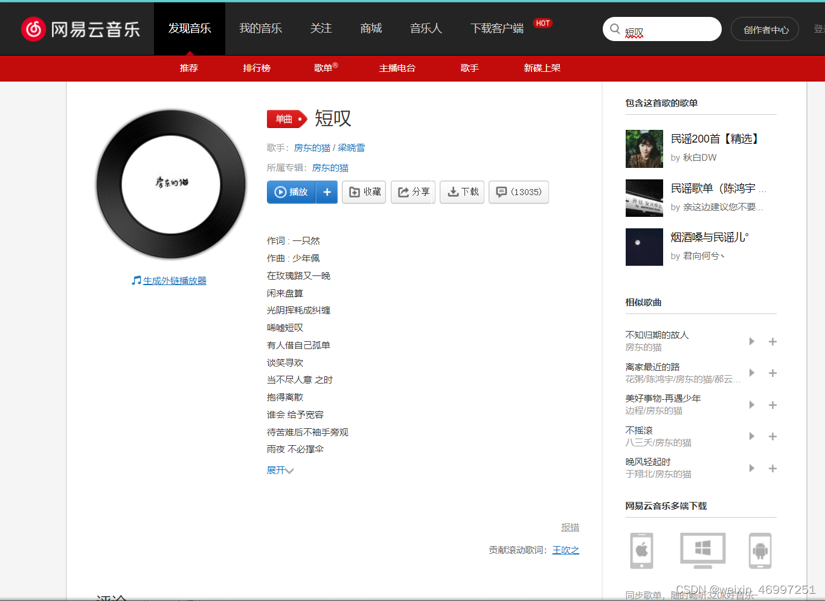This screenshot has width=825, height=601.
Task: Open 民谣歌单(陈鸿宇 playlist thumbnail
Action: click(644, 198)
